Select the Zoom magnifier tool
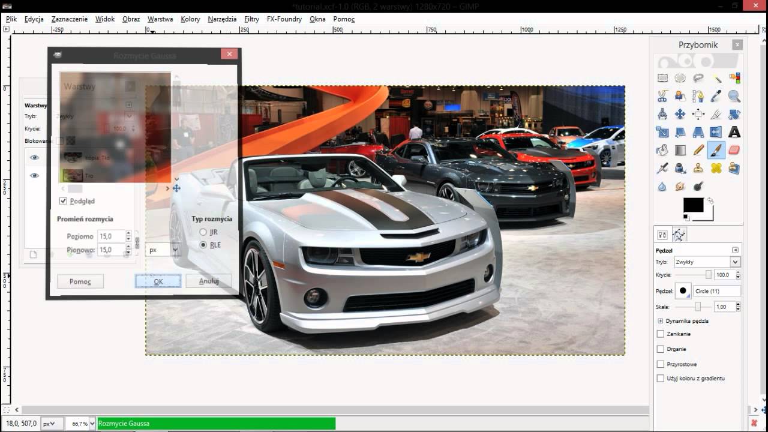768x432 pixels. [x=734, y=96]
